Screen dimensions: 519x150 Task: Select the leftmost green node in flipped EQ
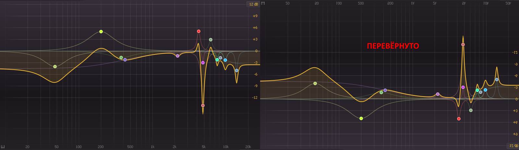(x=315, y=84)
